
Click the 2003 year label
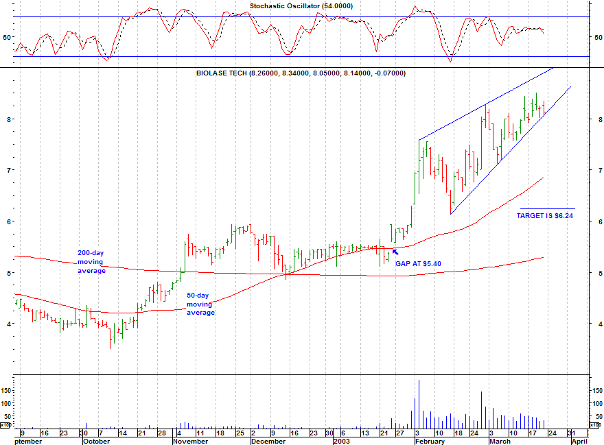click(342, 441)
